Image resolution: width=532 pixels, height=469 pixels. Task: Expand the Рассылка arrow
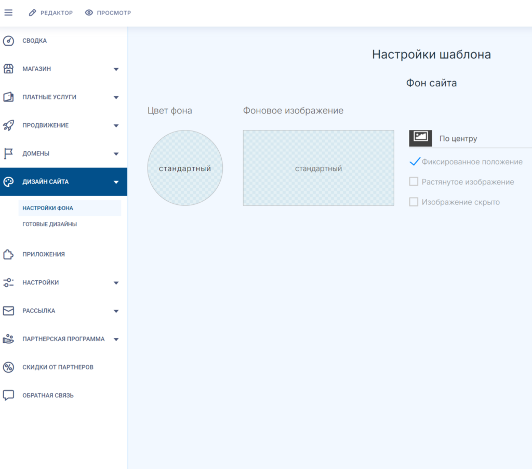[116, 311]
